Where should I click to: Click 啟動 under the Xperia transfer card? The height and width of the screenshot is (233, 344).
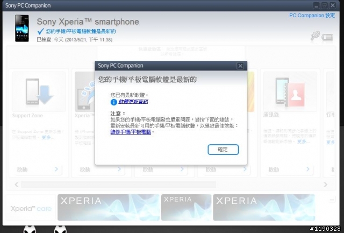(100, 170)
